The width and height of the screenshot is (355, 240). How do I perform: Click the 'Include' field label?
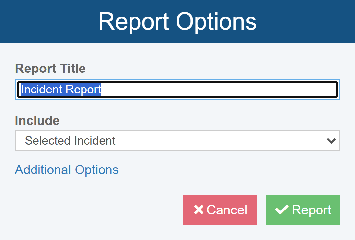[37, 121]
